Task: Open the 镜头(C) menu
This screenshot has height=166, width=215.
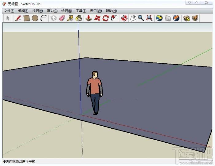Action: coord(52,11)
